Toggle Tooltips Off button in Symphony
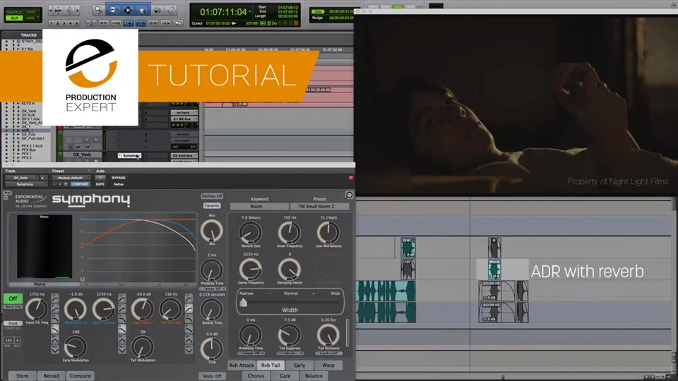Viewport: 678px width, 381px height. 212,196
